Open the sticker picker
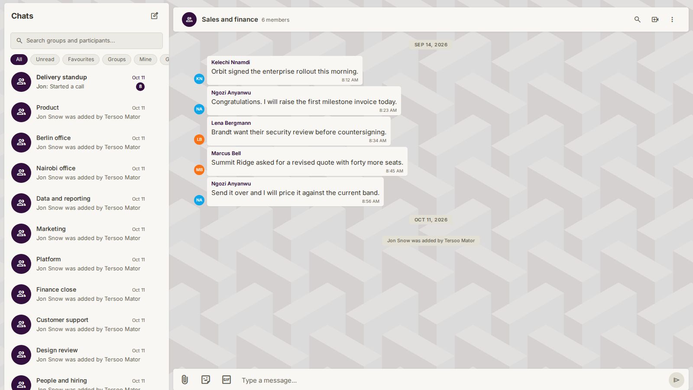The width and height of the screenshot is (693, 390). pyautogui.click(x=206, y=380)
